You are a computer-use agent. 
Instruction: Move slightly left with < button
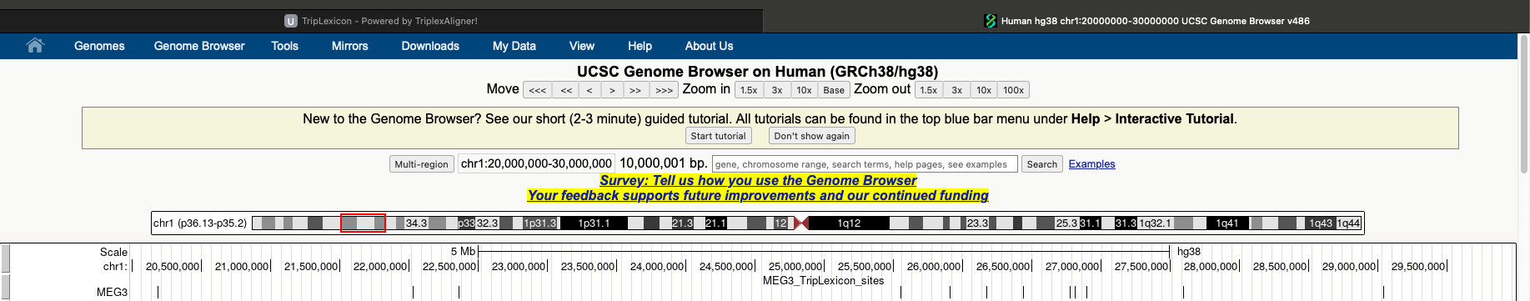(589, 90)
